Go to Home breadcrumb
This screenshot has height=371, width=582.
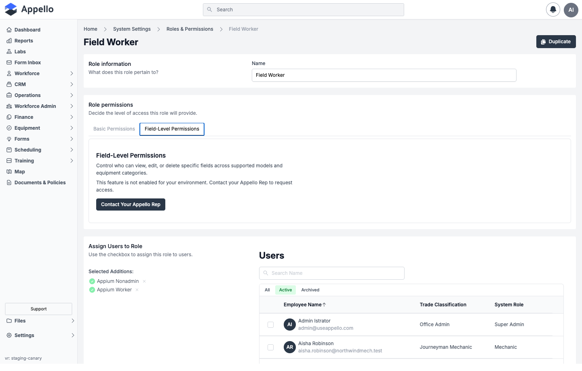pos(91,29)
